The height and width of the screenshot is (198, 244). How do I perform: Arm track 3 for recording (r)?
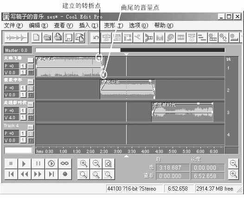[x=31, y=118]
